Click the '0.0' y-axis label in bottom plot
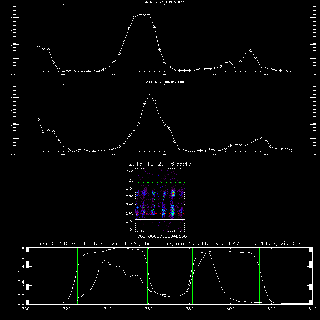 (21, 303)
